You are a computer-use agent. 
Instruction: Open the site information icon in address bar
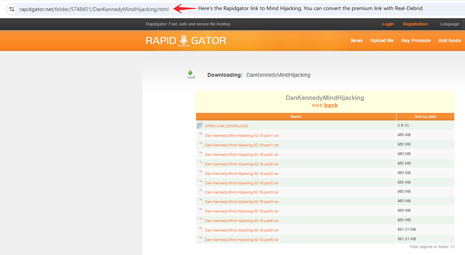pos(11,9)
